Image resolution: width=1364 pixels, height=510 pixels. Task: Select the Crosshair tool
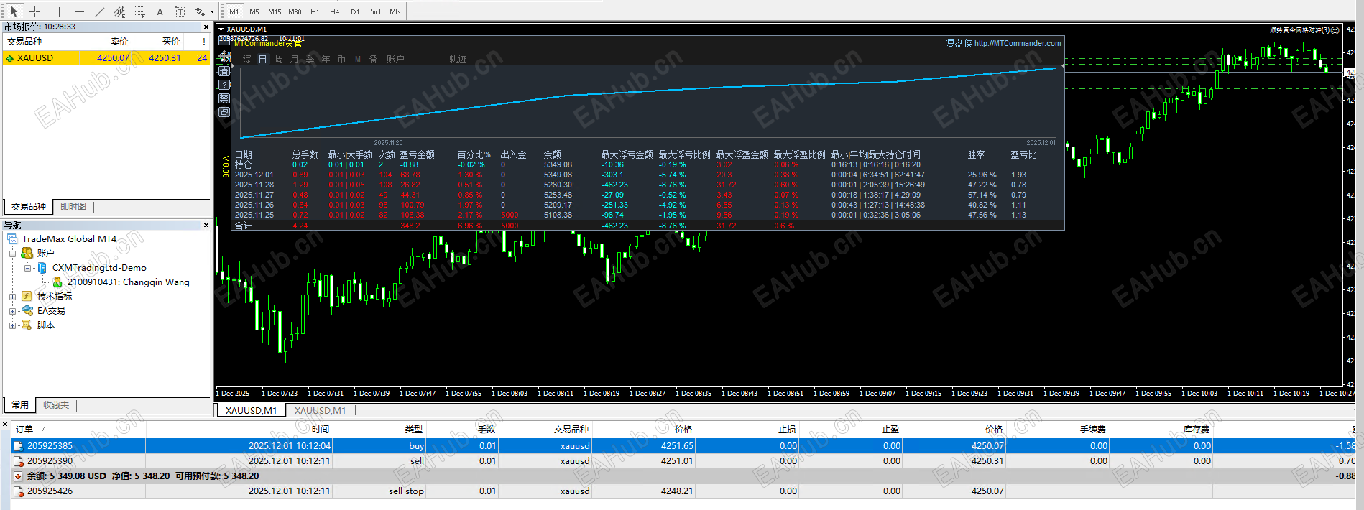click(34, 11)
